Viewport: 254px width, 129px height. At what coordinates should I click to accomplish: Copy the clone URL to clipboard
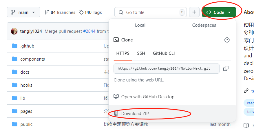coord(226,68)
